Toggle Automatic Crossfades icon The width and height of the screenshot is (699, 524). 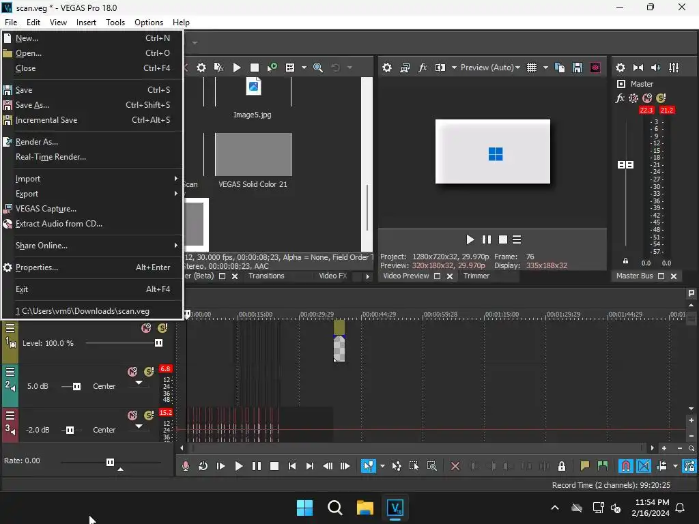tap(643, 466)
